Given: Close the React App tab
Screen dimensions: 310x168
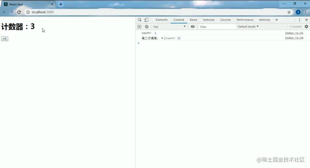Looking at the screenshot, I should (52, 4).
